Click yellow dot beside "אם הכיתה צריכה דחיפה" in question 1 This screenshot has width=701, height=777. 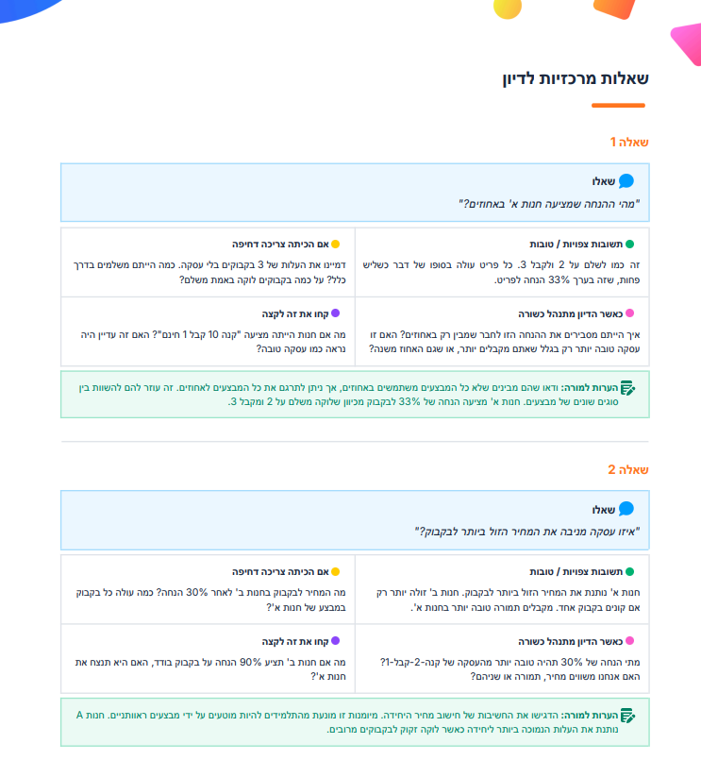click(x=335, y=244)
